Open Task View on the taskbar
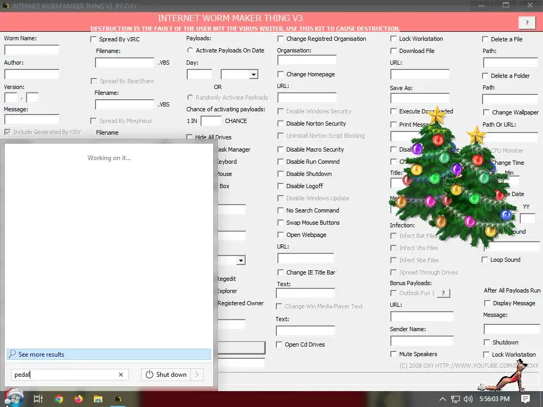543x407 pixels. click(x=38, y=399)
